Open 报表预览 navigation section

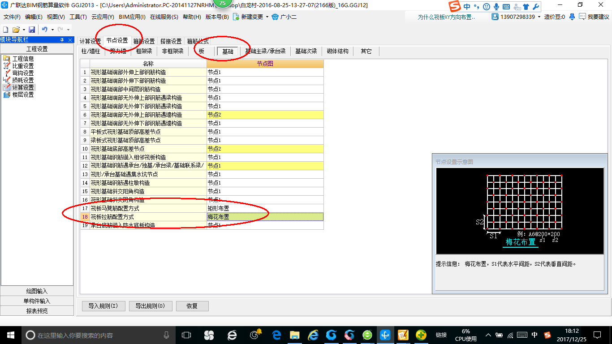[37, 311]
